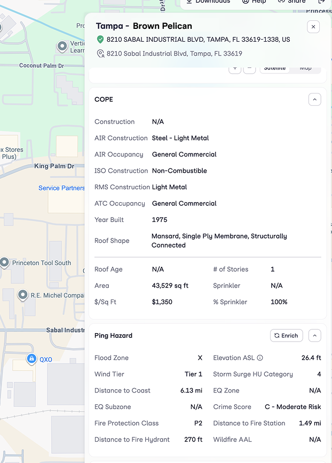The image size is (332, 463).
Task: Click the Vertical Learning map marker
Action: coord(62,47)
